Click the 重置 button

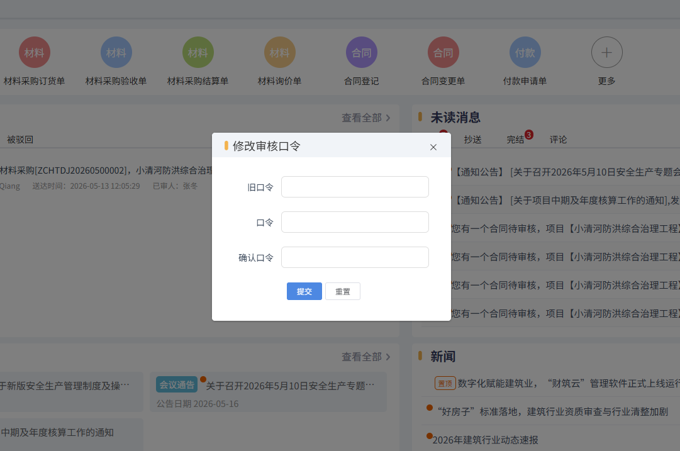(x=343, y=291)
